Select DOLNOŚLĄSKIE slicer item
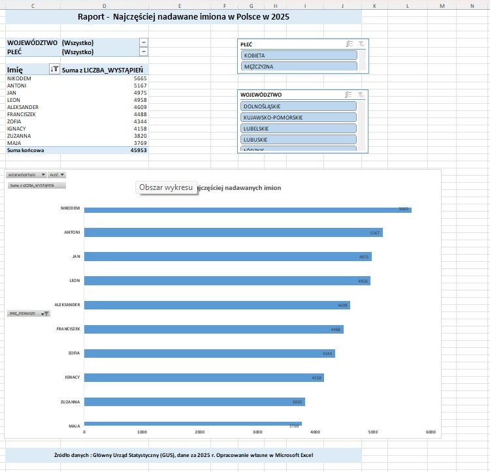490x472 pixels. tap(299, 106)
